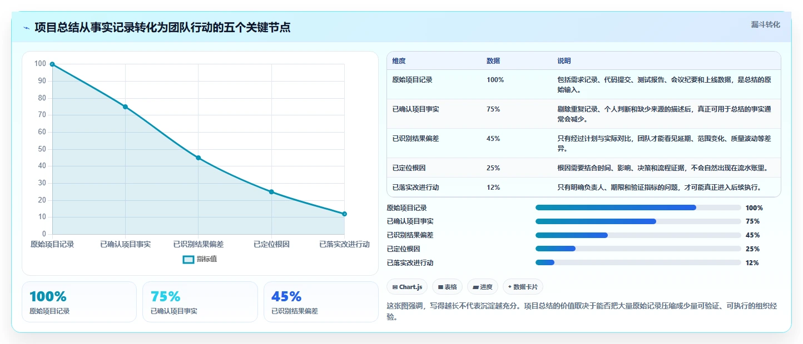
Task: Select the 已识别结果偏差 chart point at 45
Action: pyautogui.click(x=198, y=158)
